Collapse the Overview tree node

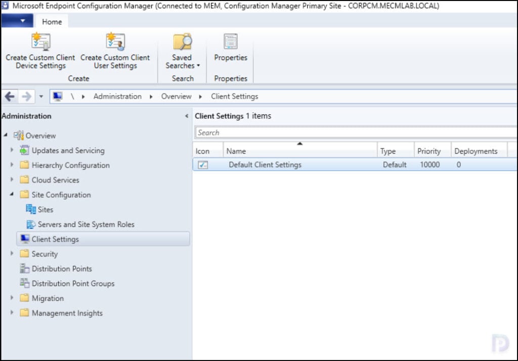coord(6,135)
